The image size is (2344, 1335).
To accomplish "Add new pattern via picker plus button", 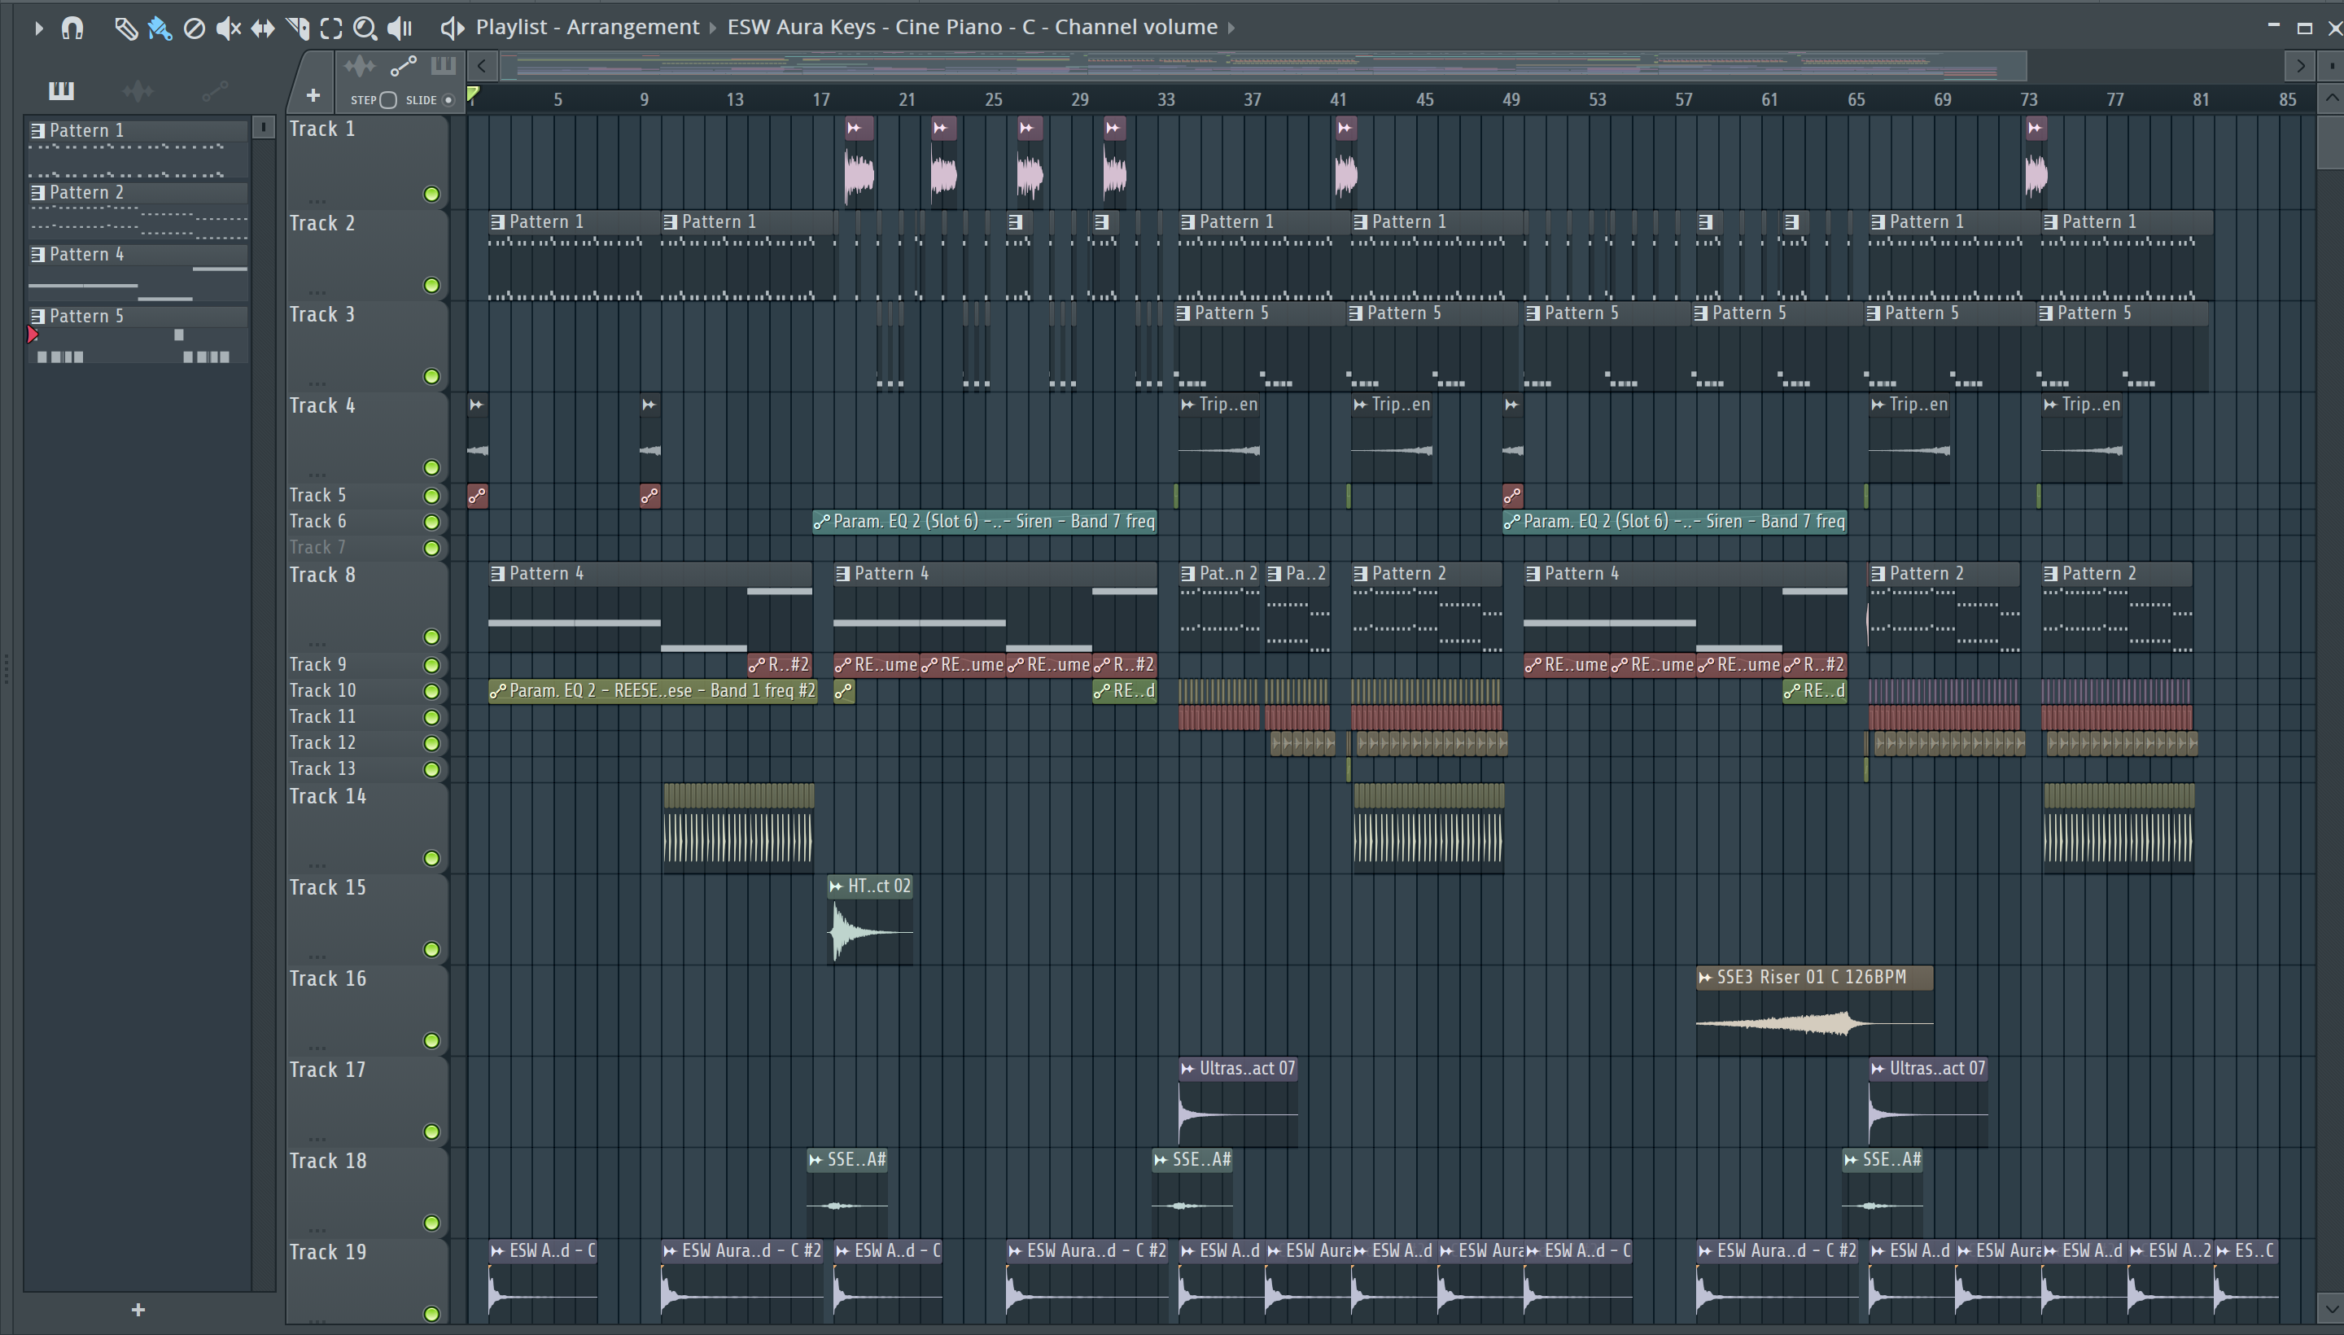I will [x=138, y=1309].
